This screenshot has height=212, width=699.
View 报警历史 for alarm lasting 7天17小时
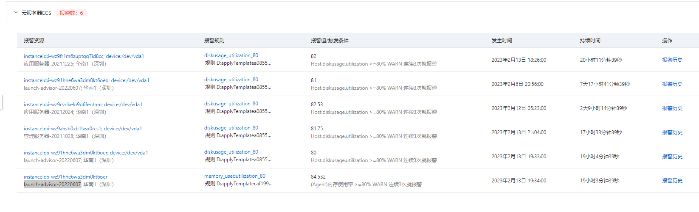pyautogui.click(x=672, y=84)
